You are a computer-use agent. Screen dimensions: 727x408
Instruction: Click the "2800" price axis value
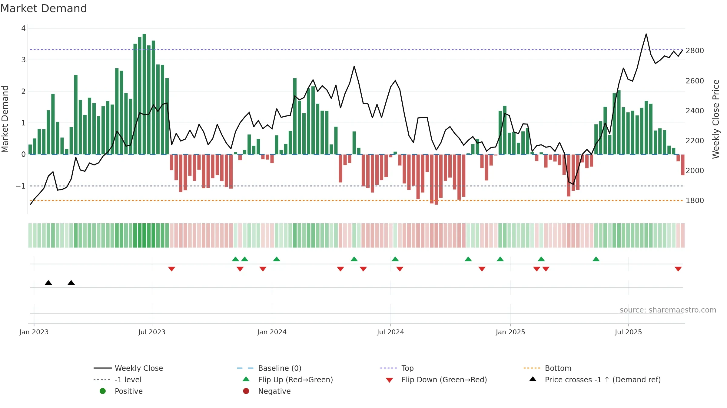click(x=695, y=51)
